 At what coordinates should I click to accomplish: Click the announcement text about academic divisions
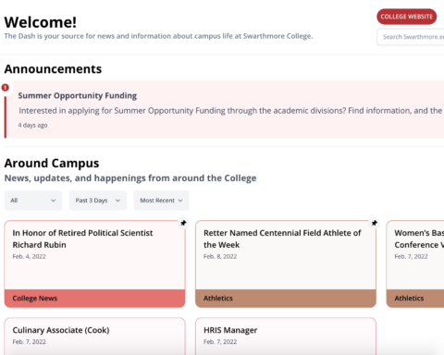(x=230, y=111)
